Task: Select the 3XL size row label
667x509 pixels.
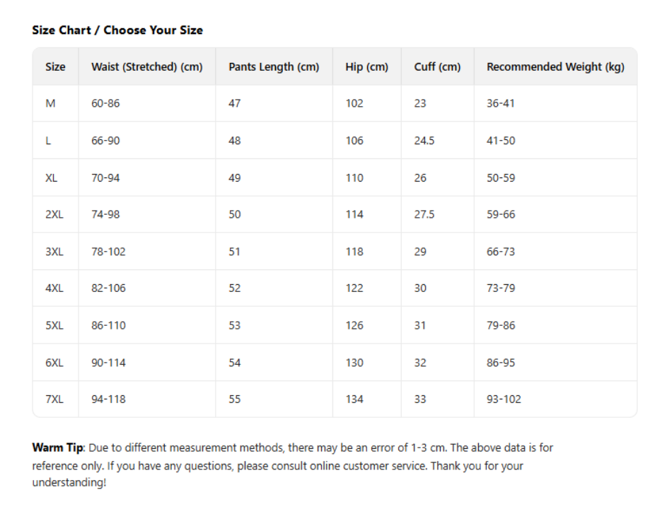Action: (x=54, y=252)
